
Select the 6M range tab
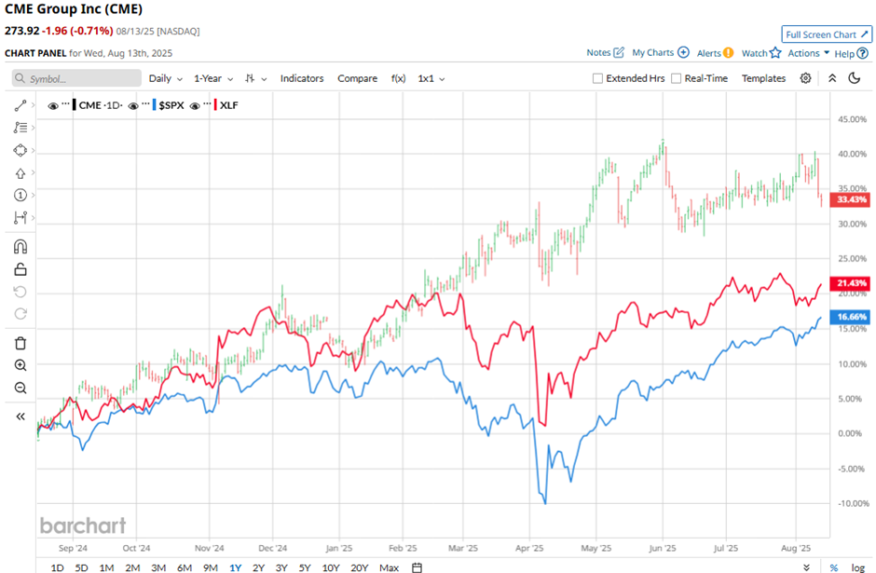click(185, 567)
